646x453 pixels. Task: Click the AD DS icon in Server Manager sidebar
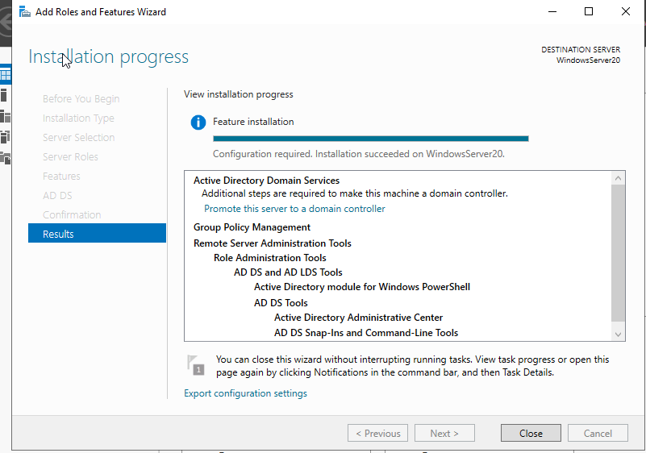5,137
